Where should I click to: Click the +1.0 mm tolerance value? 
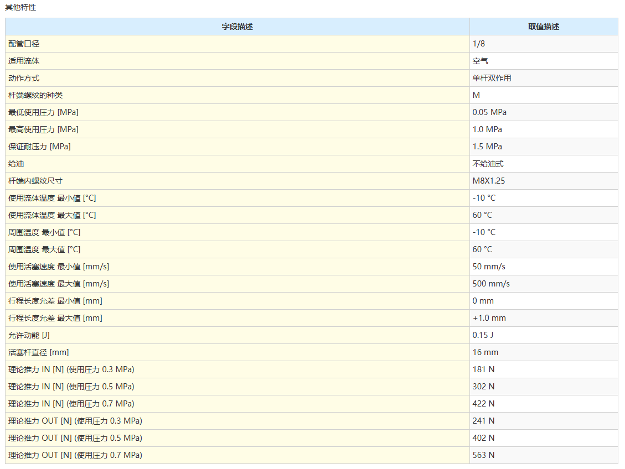click(x=489, y=318)
